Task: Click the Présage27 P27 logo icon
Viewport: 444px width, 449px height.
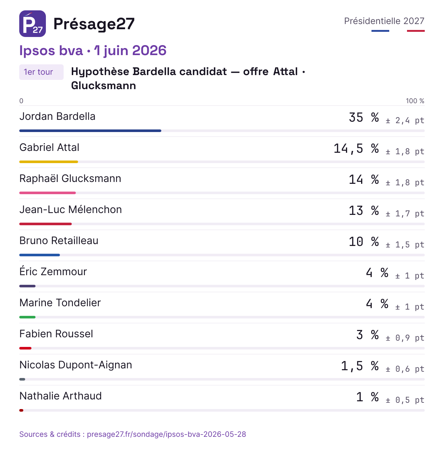Action: [x=33, y=24]
